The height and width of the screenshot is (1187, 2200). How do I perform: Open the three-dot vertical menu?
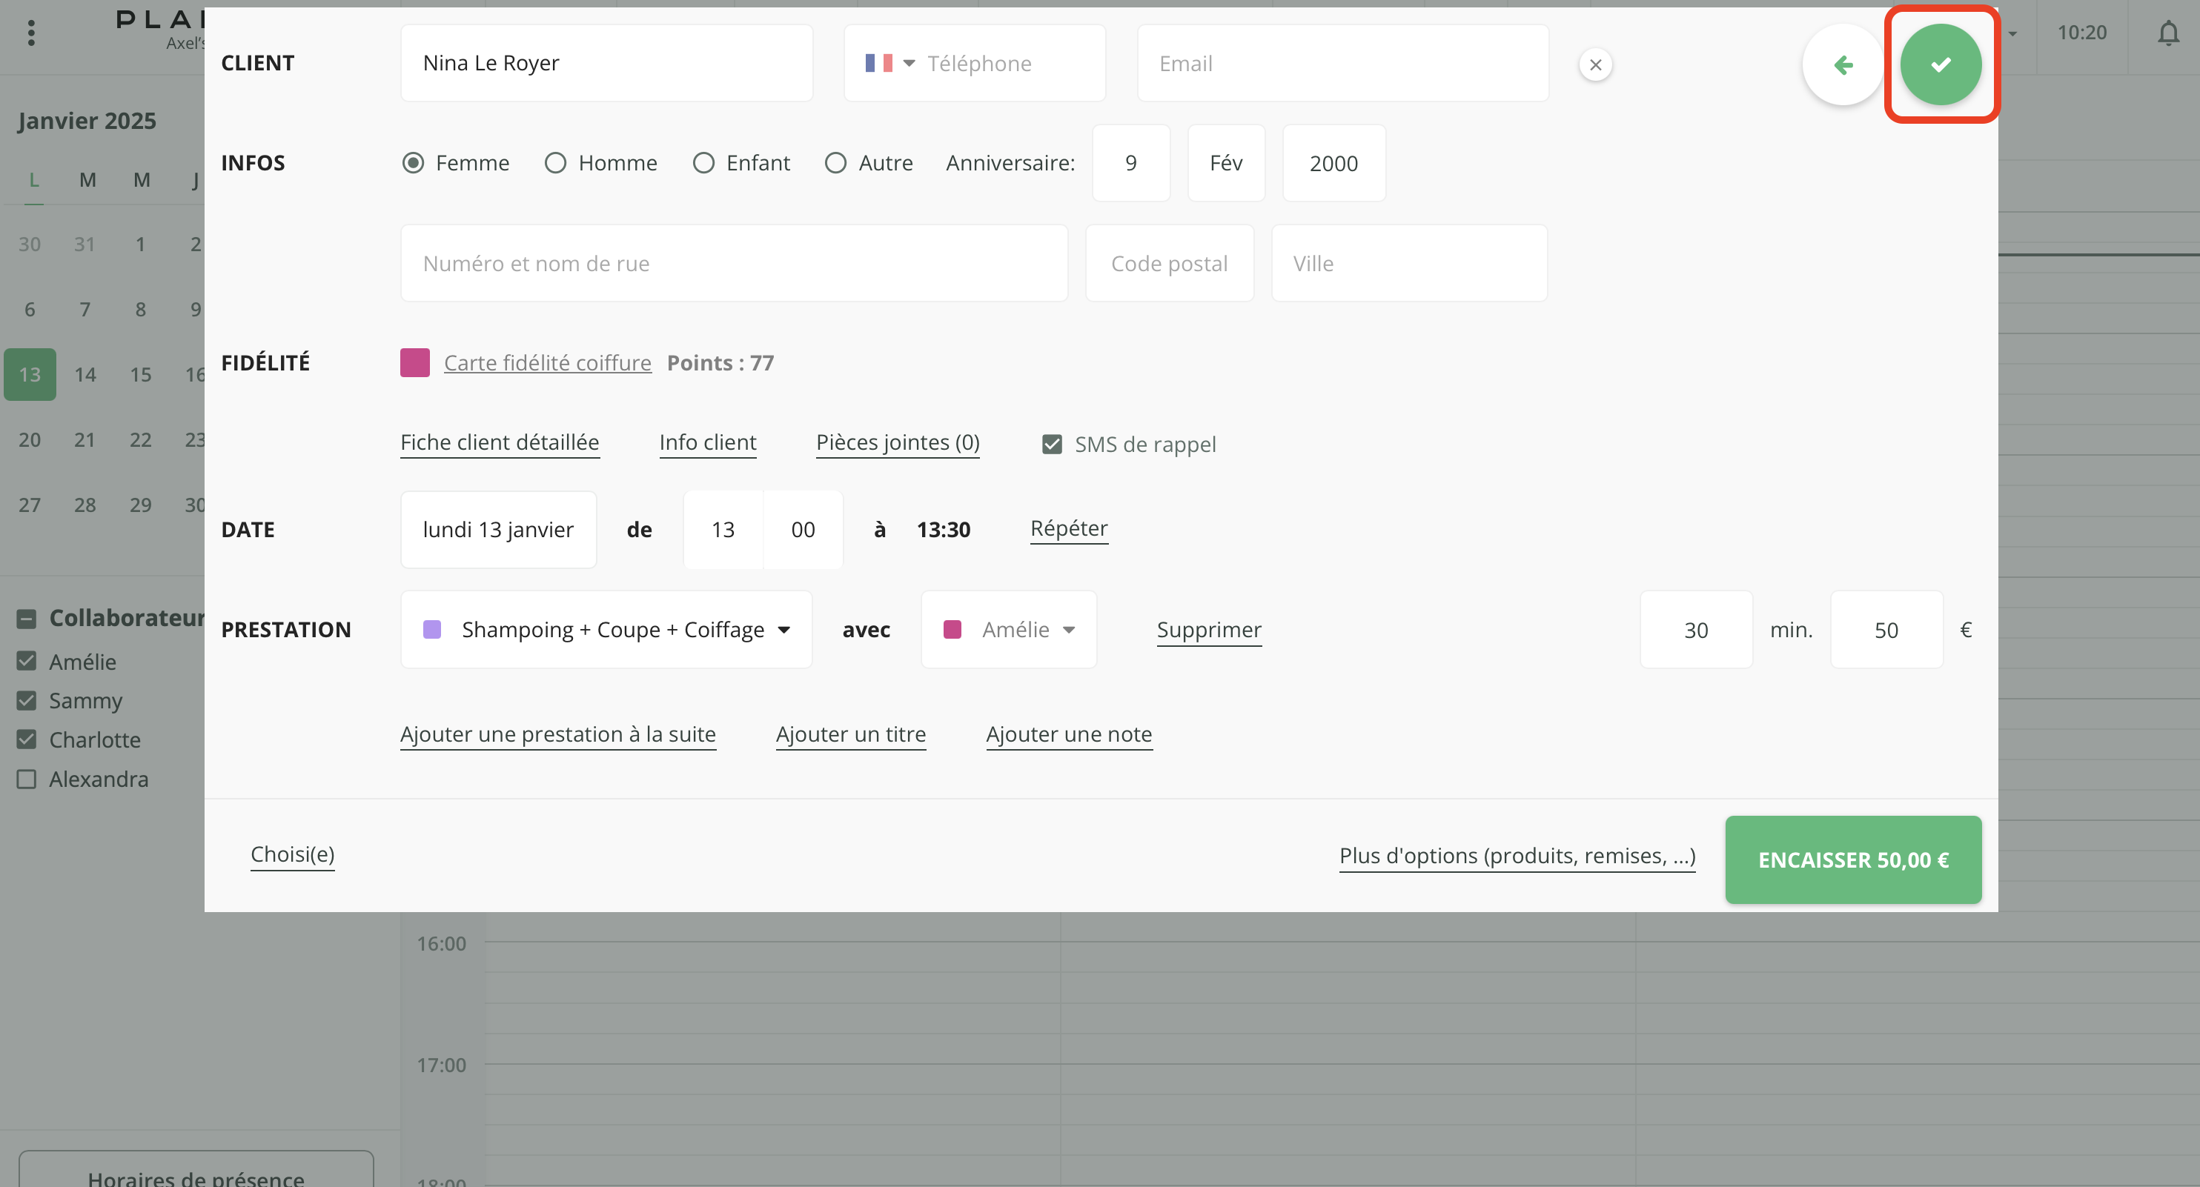(32, 33)
